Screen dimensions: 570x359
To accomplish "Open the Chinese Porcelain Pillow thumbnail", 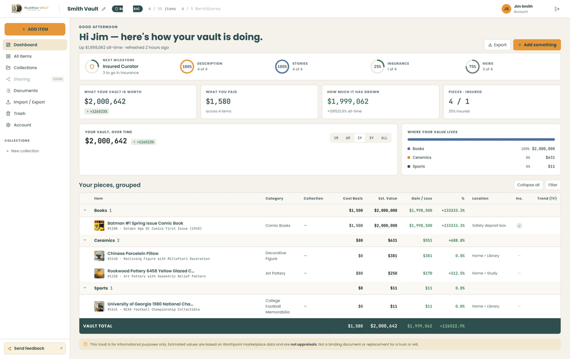I will (99, 256).
